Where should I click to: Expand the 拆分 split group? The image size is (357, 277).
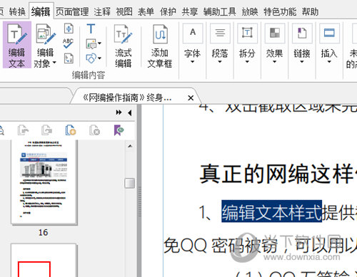247,44
